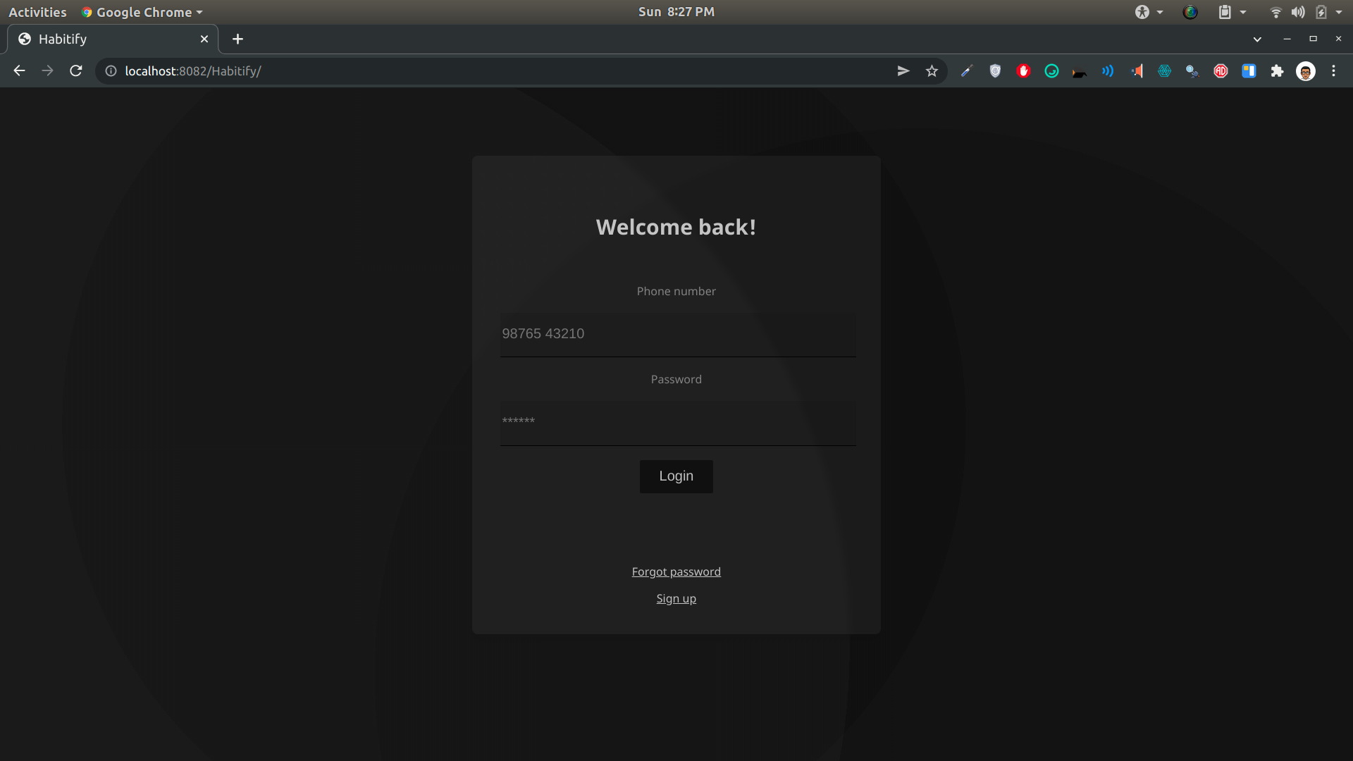This screenshot has width=1353, height=761.
Task: Reload the Habitify page
Action: coord(76,71)
